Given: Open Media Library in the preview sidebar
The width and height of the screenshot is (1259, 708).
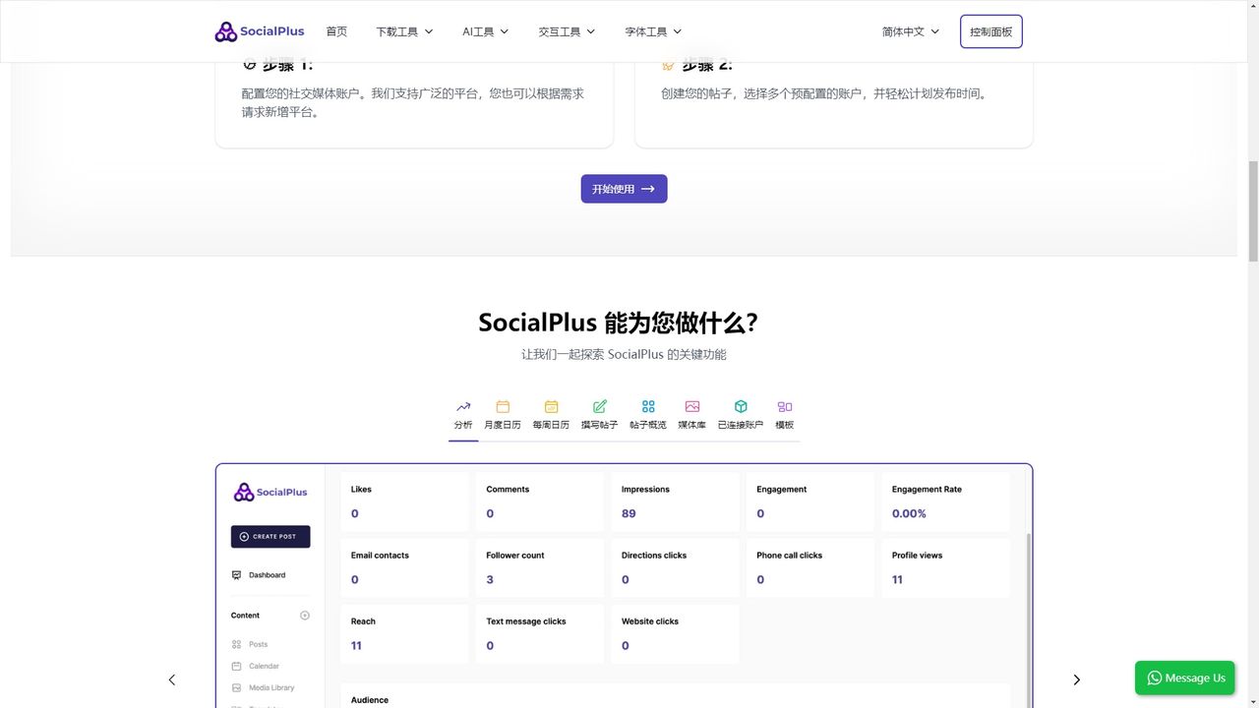Looking at the screenshot, I should (271, 687).
